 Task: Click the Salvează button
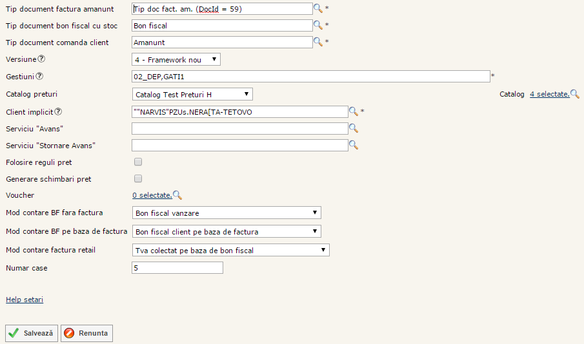(32, 333)
